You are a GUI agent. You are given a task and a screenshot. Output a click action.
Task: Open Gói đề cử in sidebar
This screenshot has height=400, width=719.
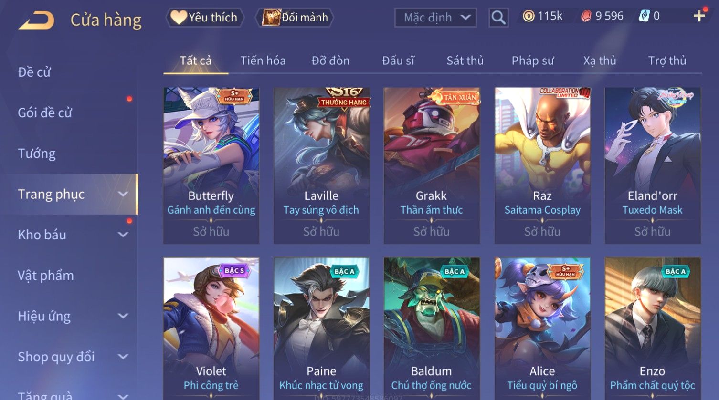(x=45, y=113)
